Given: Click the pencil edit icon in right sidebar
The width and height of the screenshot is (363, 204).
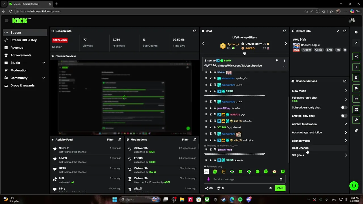Looking at the screenshot, I should click(x=356, y=43).
